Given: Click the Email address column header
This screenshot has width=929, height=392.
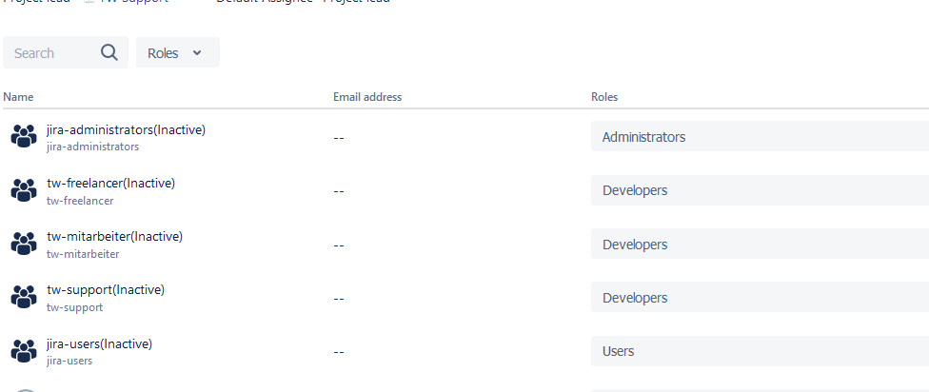Looking at the screenshot, I should point(367,97).
